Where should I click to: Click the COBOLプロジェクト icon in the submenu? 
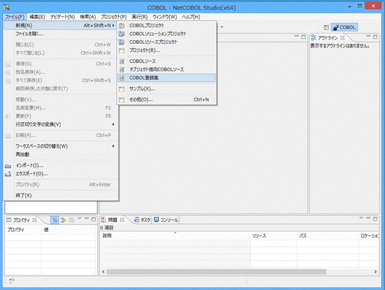click(x=122, y=25)
